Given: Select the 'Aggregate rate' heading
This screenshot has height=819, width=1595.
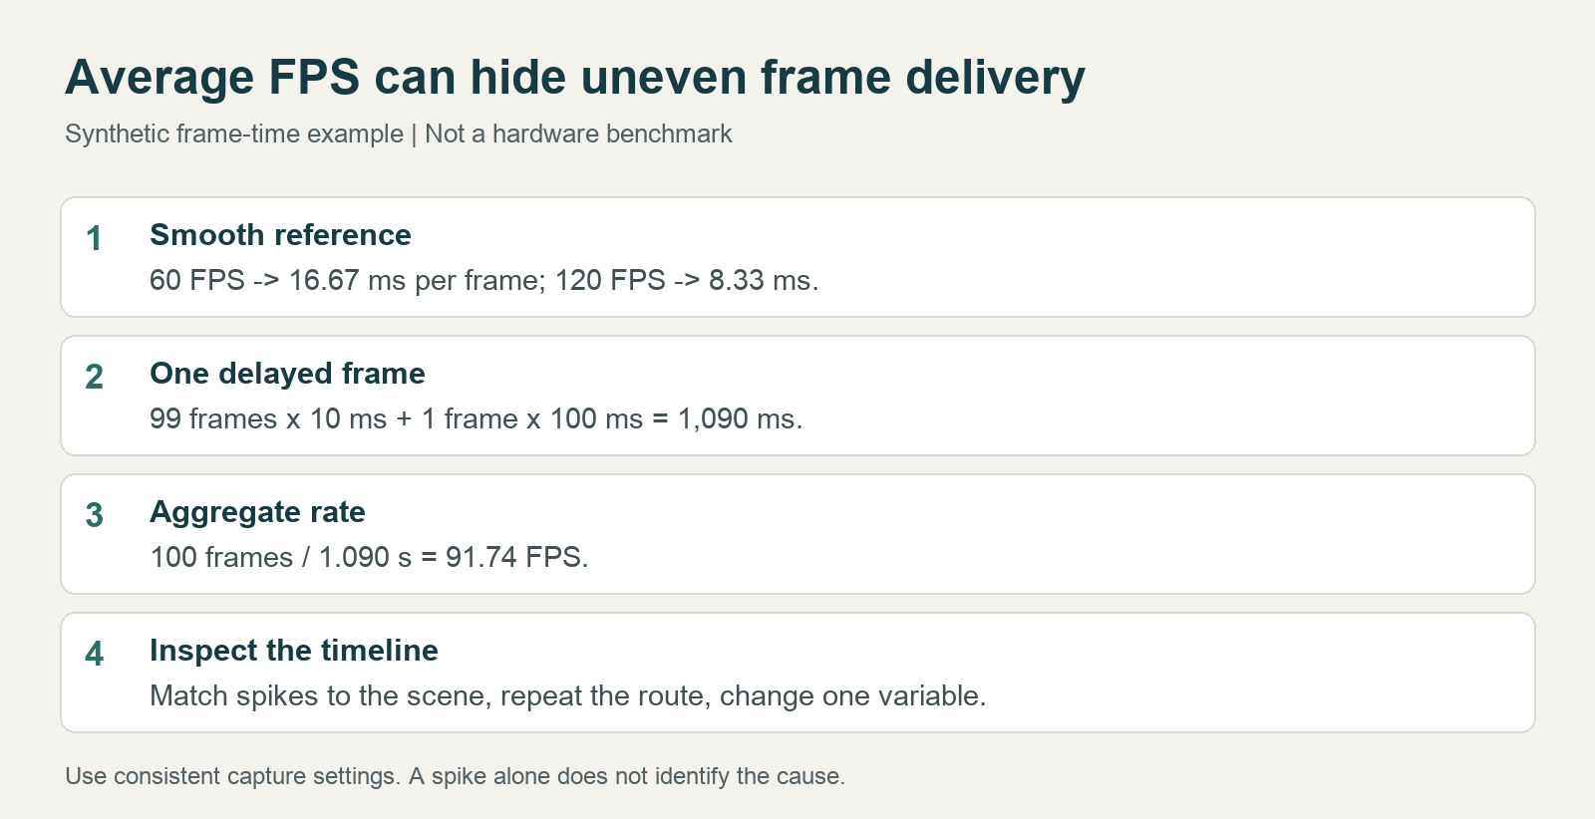Looking at the screenshot, I should [x=257, y=512].
